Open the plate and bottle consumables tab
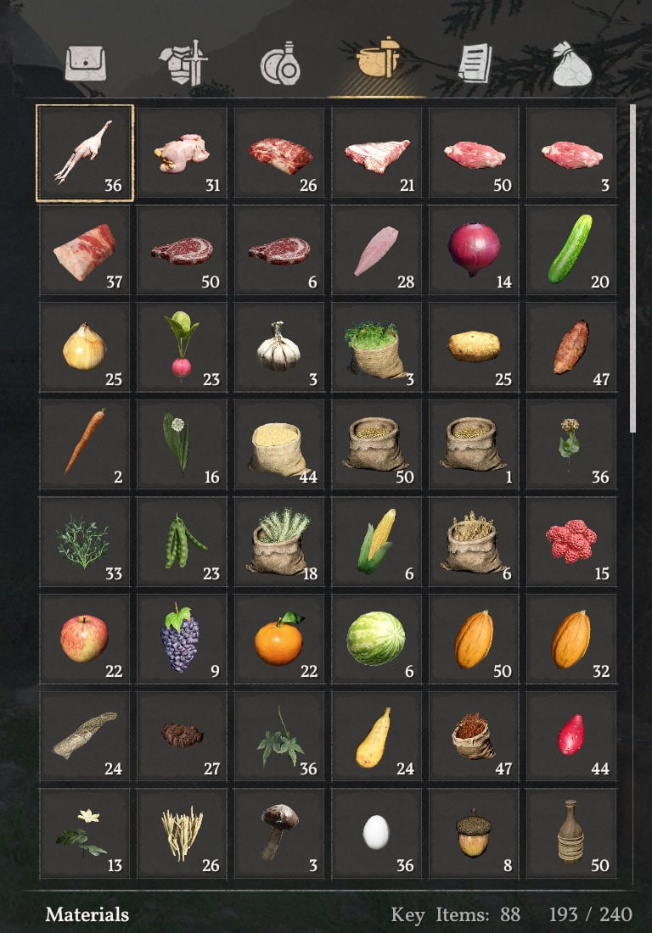652x933 pixels. tap(280, 63)
